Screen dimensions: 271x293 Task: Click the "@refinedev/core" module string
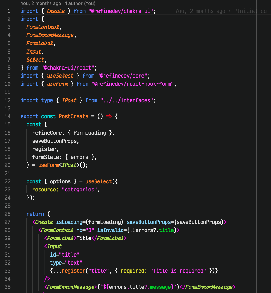click(x=122, y=76)
